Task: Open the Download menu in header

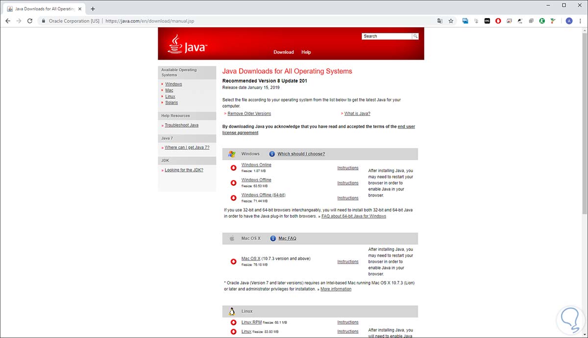Action: point(284,52)
